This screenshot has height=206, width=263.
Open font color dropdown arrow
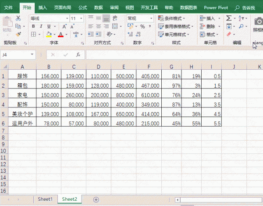(67, 34)
